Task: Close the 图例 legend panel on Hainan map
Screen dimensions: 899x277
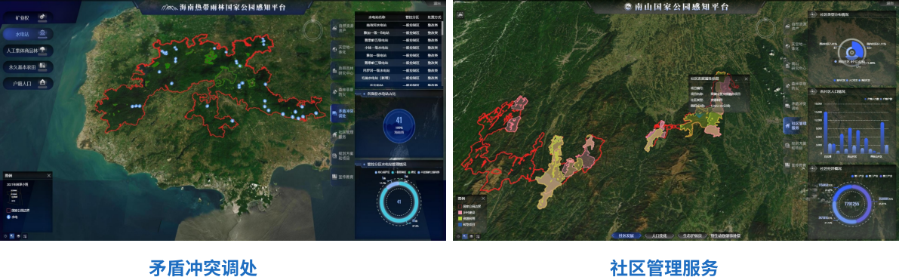Action: click(x=49, y=176)
